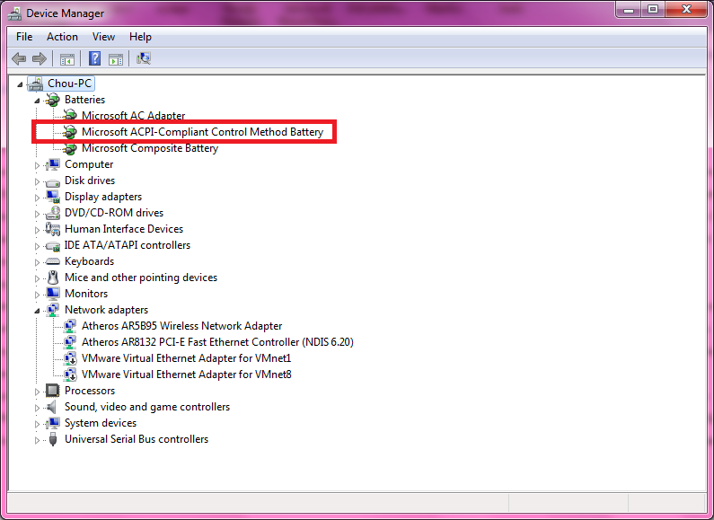Collapse the Network adapters node
714x520 pixels.
tap(37, 311)
